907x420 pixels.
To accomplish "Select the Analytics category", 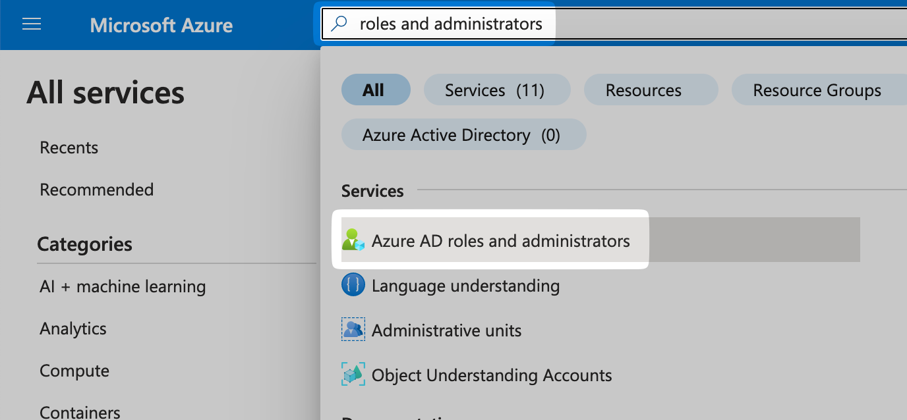I will tap(73, 328).
